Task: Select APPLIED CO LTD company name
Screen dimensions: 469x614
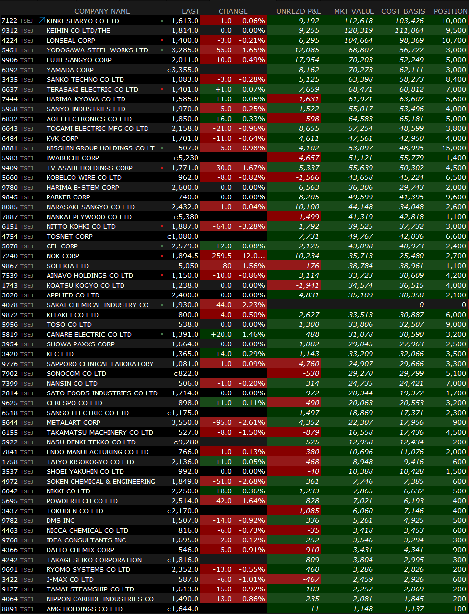Action: [73, 295]
